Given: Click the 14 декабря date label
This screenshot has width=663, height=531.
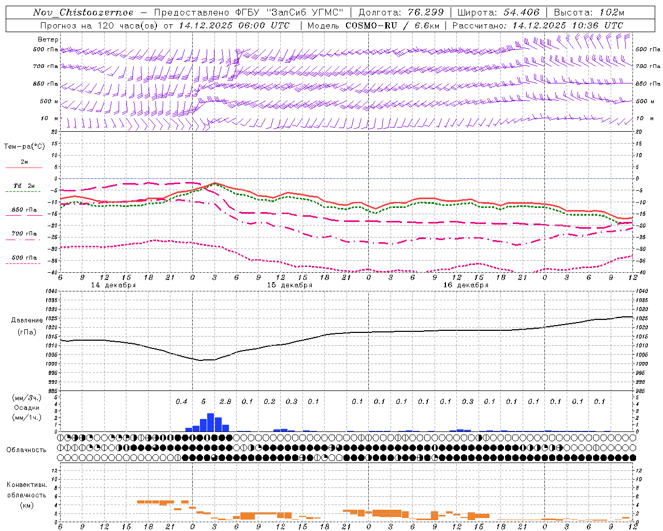Looking at the screenshot, I should click(113, 285).
